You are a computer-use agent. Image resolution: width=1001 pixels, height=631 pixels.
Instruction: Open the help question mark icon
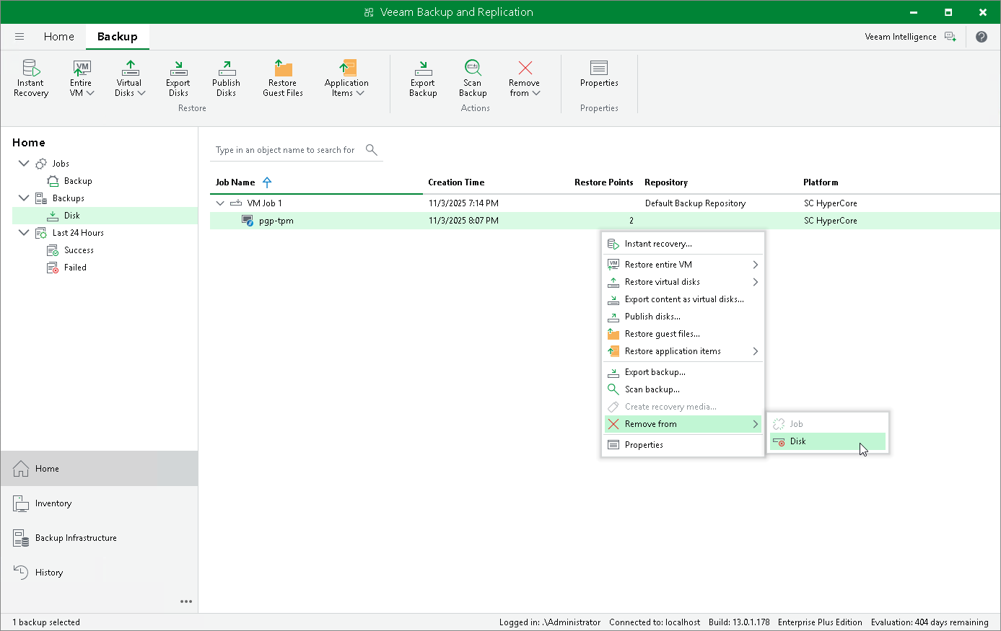tap(982, 37)
